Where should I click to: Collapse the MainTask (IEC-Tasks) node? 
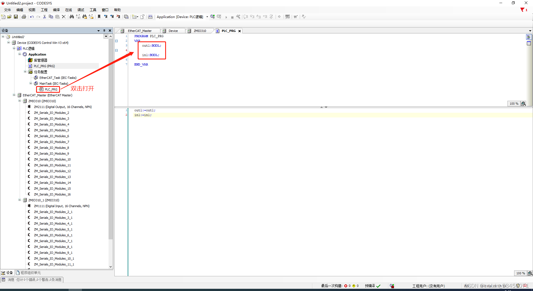coord(31,83)
